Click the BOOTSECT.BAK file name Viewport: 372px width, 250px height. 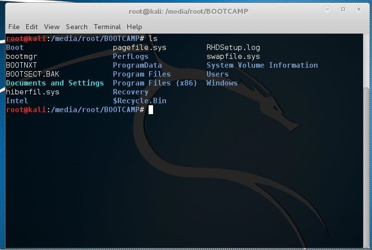click(33, 74)
